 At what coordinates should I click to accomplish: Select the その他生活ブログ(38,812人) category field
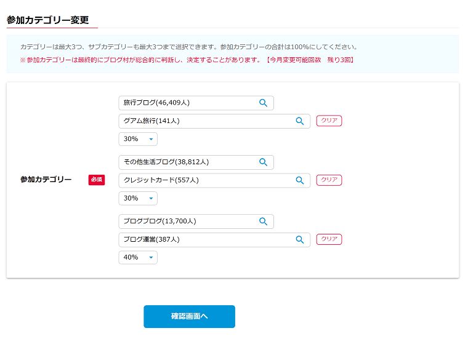click(196, 162)
